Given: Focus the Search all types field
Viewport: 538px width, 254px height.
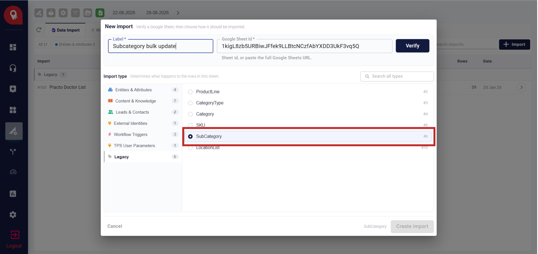Looking at the screenshot, I should [x=397, y=76].
